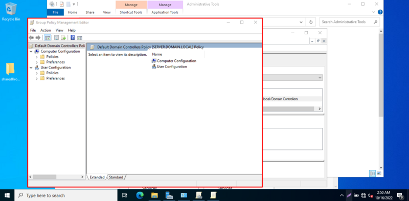Toggle Show/Hide Action Pane toolbar icon
This screenshot has width=409, height=201.
click(80, 37)
